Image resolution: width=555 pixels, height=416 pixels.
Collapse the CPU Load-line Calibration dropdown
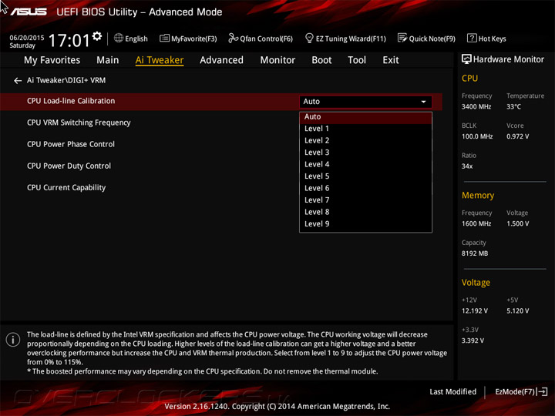(365, 102)
